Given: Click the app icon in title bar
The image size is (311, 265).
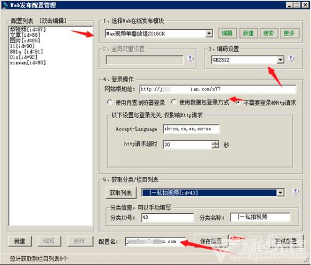Looking at the screenshot, I should [6, 5].
